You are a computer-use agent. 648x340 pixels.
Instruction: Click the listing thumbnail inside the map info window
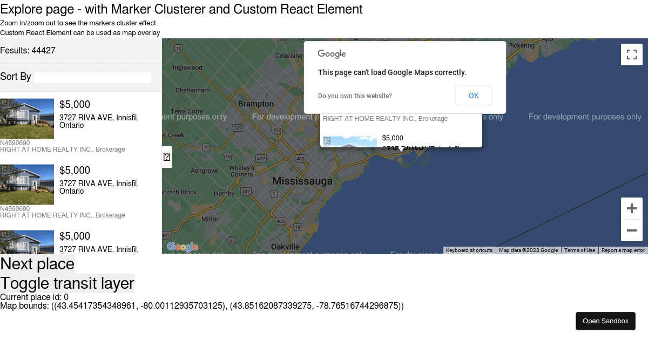pyautogui.click(x=349, y=141)
